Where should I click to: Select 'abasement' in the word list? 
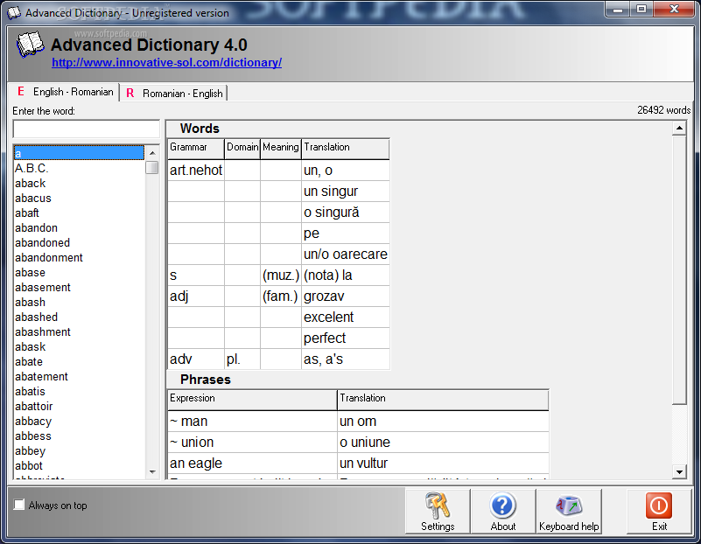(x=79, y=287)
